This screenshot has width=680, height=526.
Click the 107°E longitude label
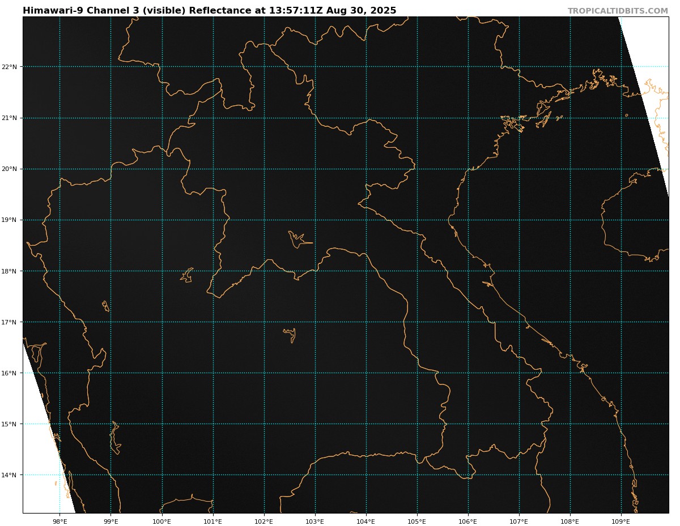[x=519, y=521]
